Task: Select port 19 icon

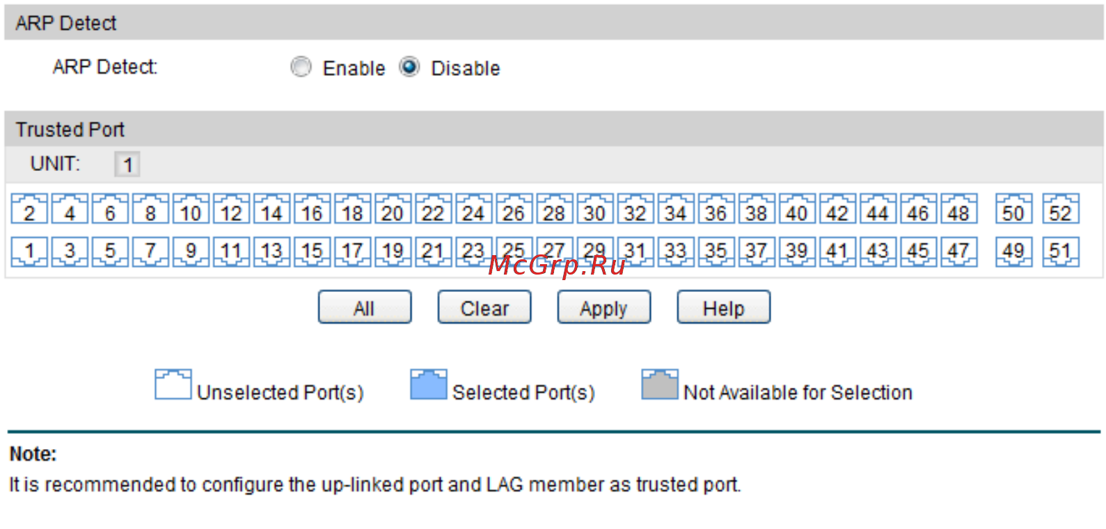Action: (x=393, y=252)
